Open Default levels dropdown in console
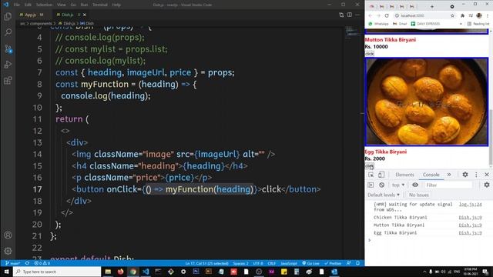The height and width of the screenshot is (277, 493). [384, 195]
